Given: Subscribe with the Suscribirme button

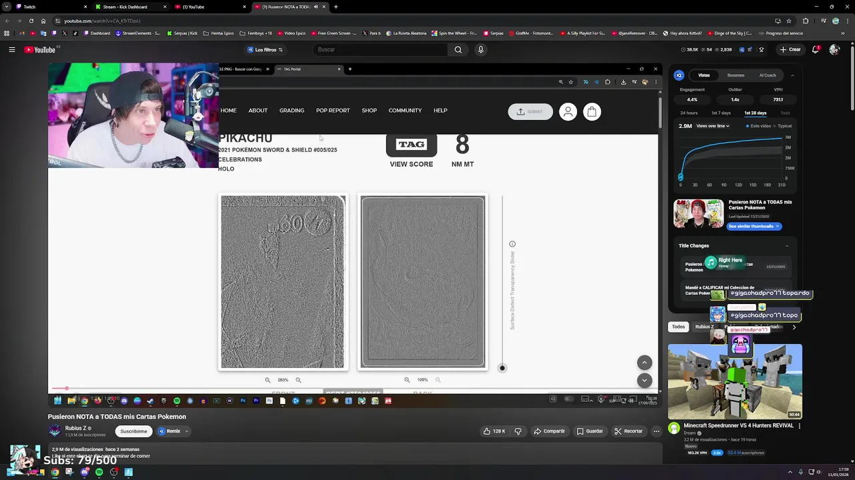Looking at the screenshot, I should (x=134, y=431).
